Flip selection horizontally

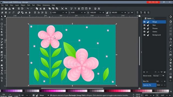26,13
